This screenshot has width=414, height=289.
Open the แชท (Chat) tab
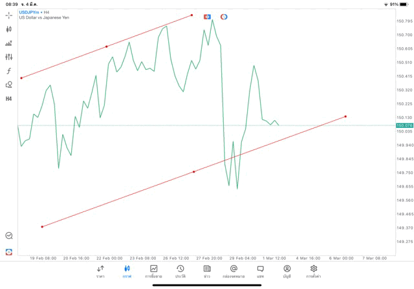[260, 271]
